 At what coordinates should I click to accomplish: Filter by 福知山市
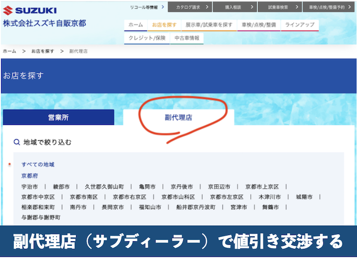coord(150,207)
